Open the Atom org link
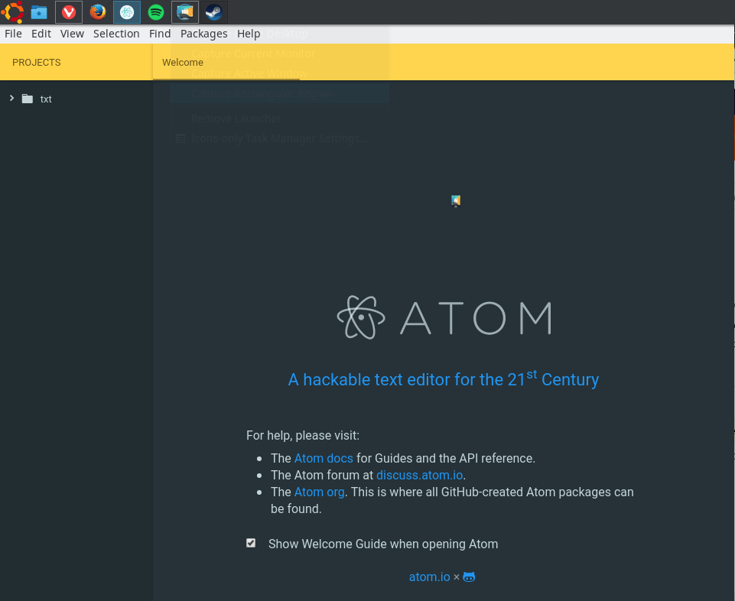Viewport: 735px width, 601px height. point(319,492)
